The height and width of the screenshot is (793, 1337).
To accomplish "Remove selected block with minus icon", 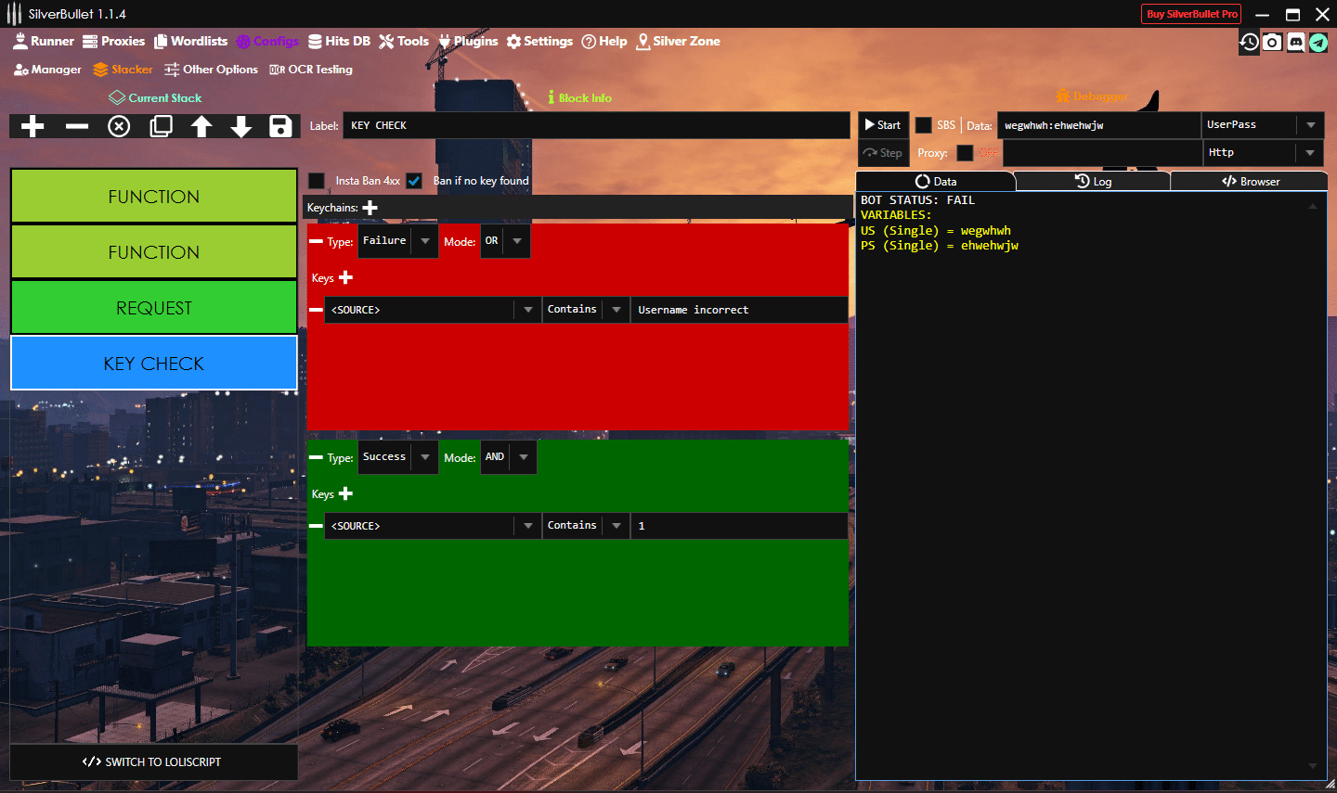I will point(77,126).
